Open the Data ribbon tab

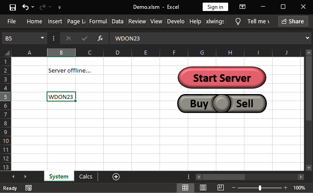[x=117, y=22]
